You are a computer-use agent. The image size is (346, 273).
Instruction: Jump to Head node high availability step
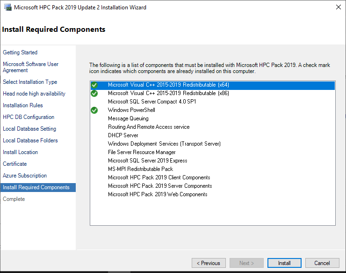[34, 94]
